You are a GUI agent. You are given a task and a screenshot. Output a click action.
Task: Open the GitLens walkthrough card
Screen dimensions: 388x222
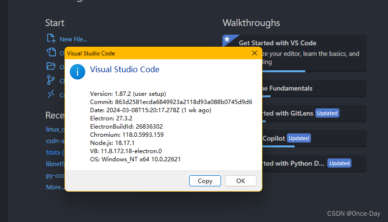click(x=314, y=113)
